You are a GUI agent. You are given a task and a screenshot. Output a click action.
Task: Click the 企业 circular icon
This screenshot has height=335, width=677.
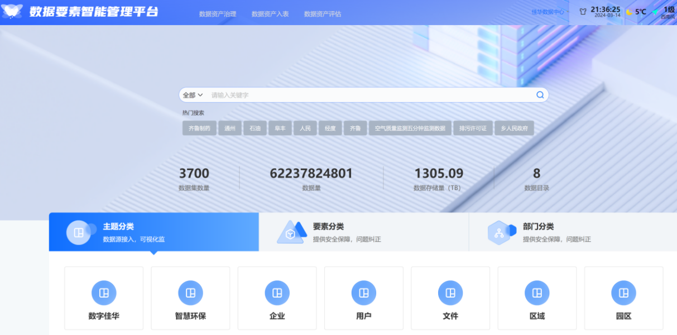click(277, 292)
